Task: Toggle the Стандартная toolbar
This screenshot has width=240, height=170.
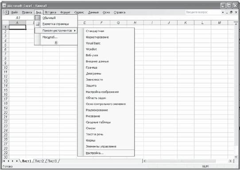Action: click(106, 31)
